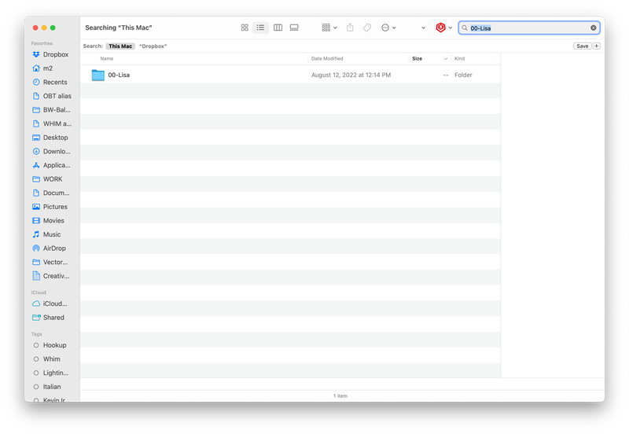Switch to column view

(278, 28)
